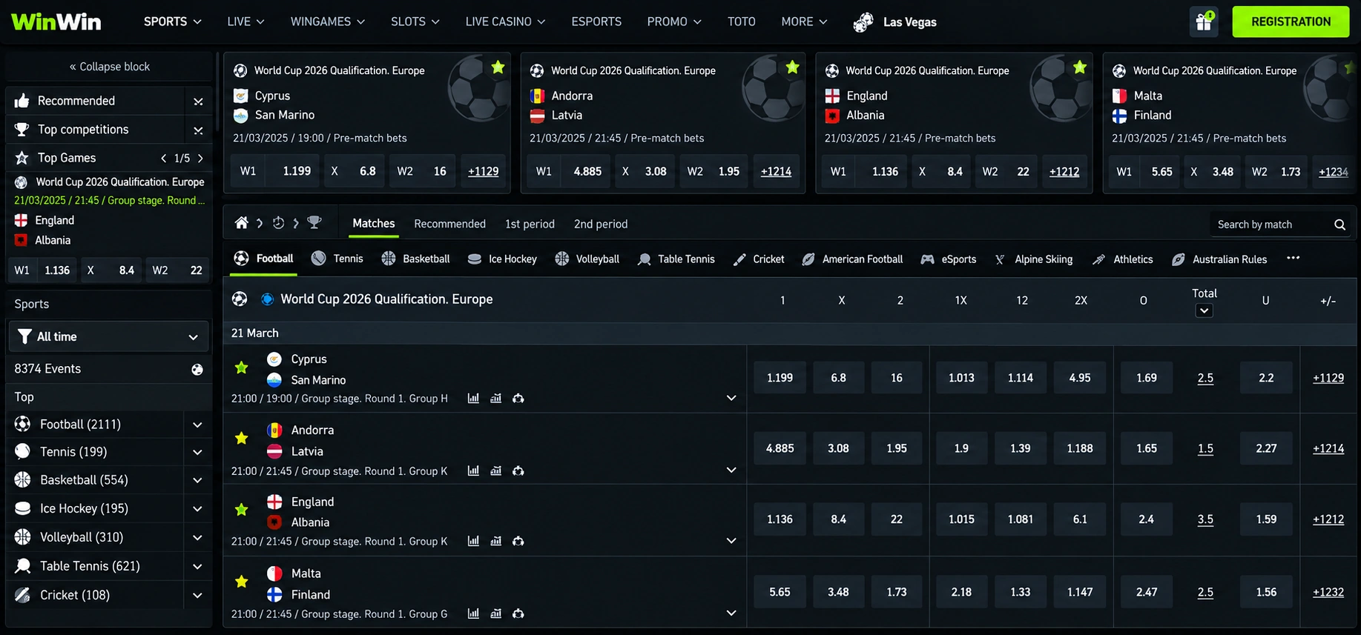Click the Collapse block link
Image resolution: width=1361 pixels, height=635 pixels.
point(110,67)
